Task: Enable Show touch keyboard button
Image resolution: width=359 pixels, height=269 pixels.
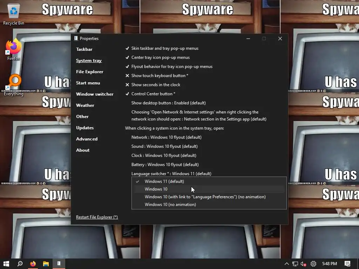Action: pos(157,76)
